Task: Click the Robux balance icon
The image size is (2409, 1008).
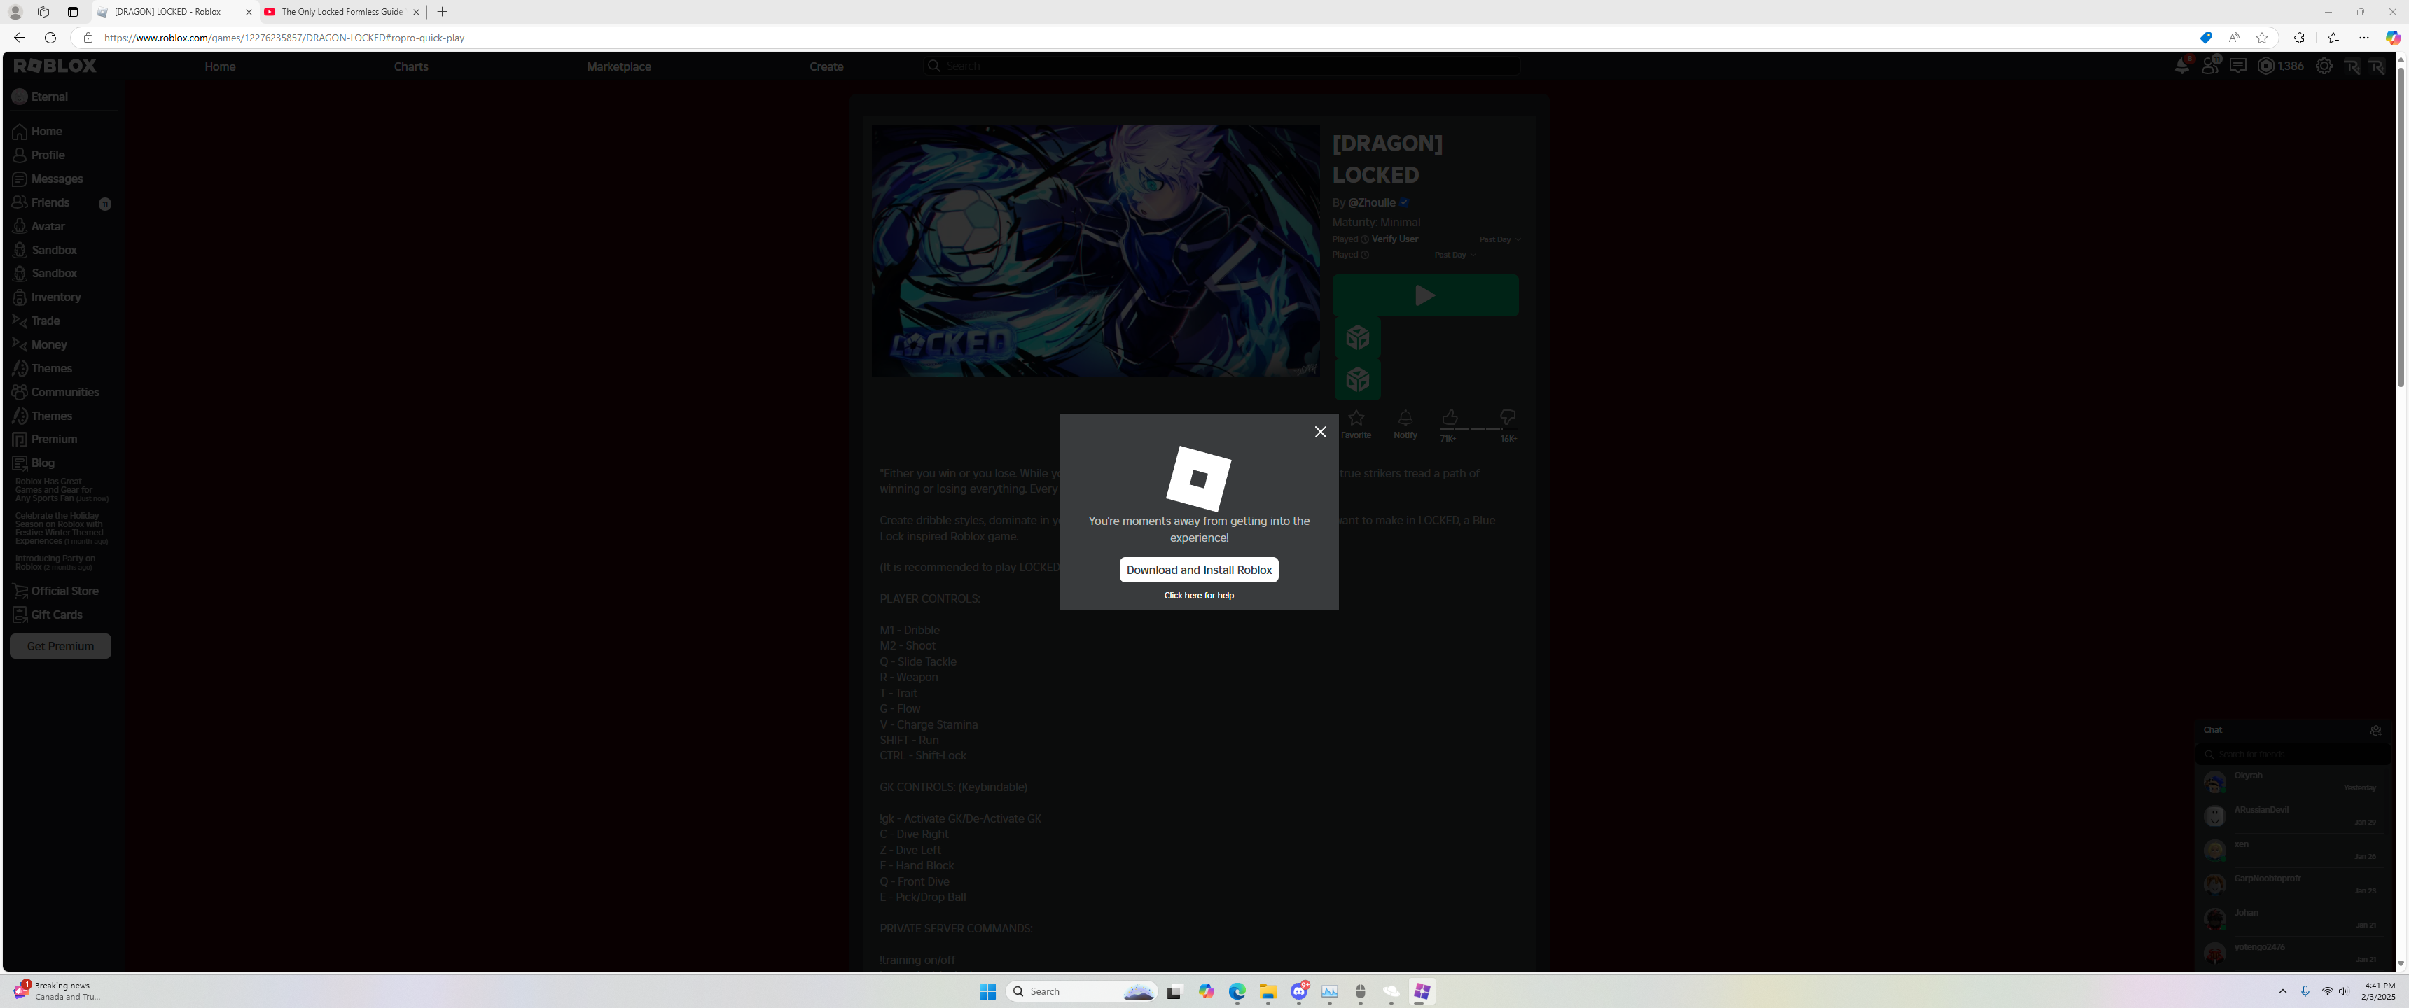Action: [2265, 66]
